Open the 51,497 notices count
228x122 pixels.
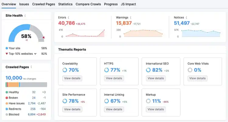182,23
